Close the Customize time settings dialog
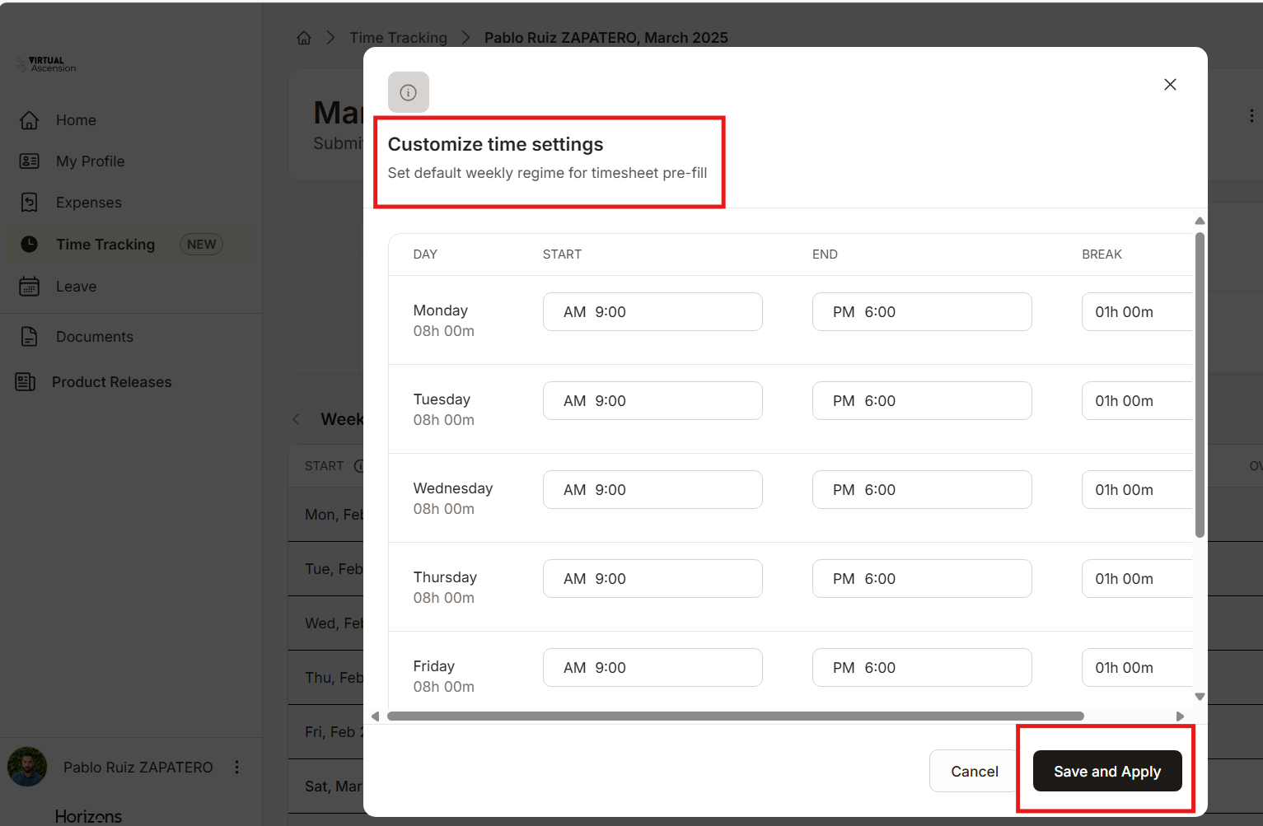 [1170, 85]
